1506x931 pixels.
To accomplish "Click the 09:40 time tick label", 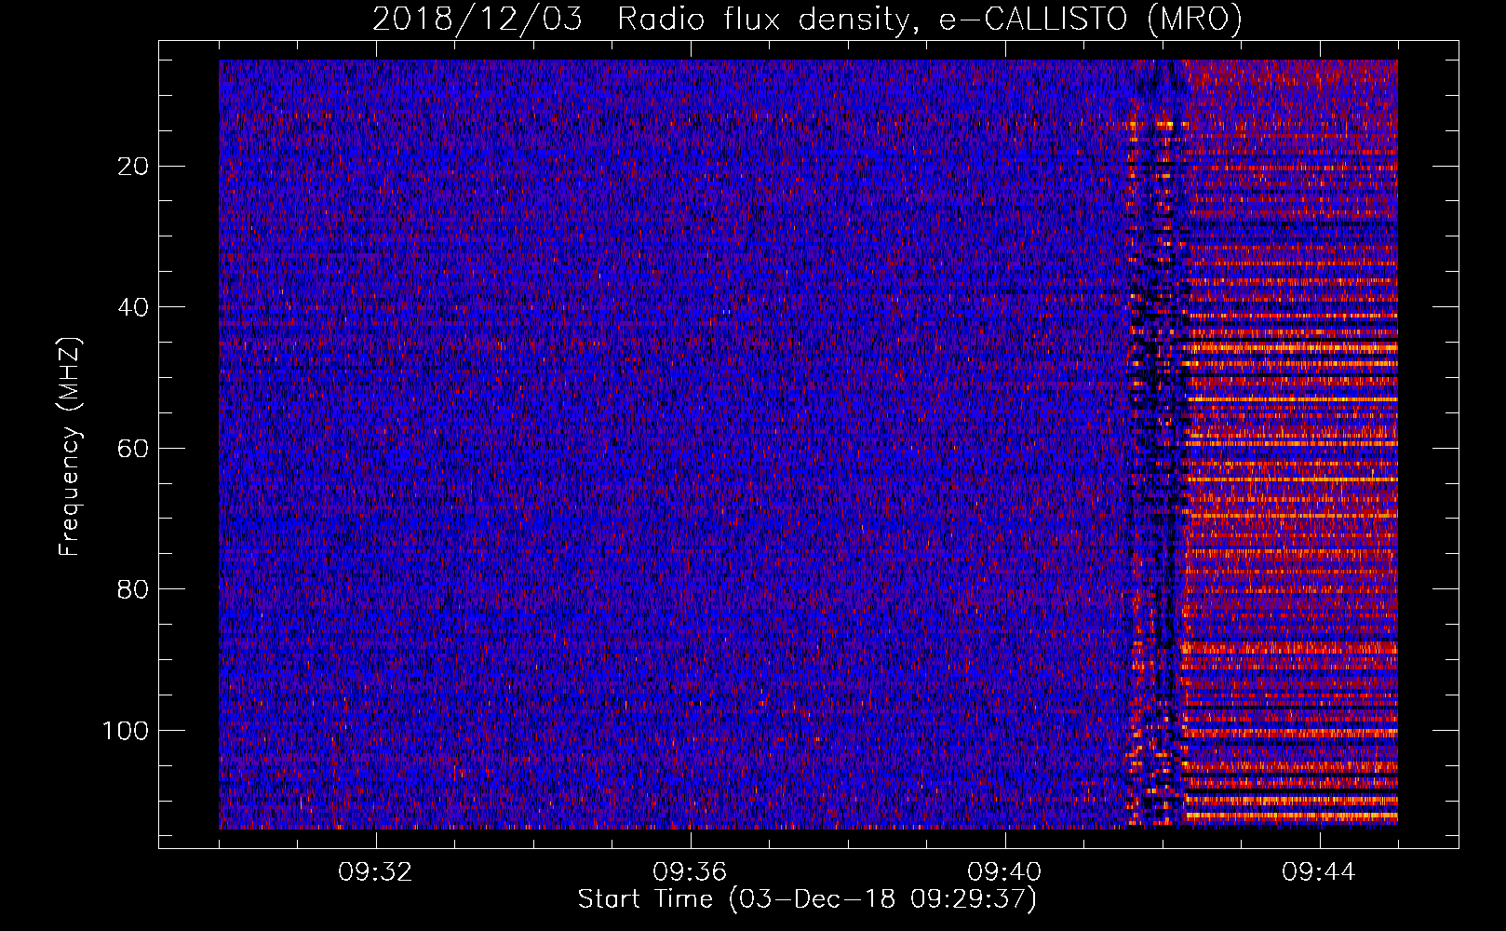I will 1004,872.
